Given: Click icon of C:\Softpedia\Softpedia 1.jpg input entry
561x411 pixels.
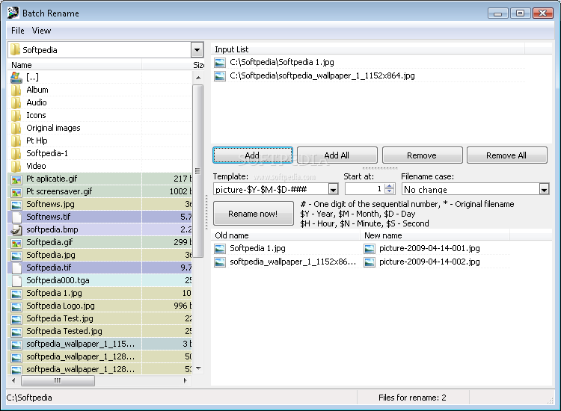Looking at the screenshot, I should point(220,63).
